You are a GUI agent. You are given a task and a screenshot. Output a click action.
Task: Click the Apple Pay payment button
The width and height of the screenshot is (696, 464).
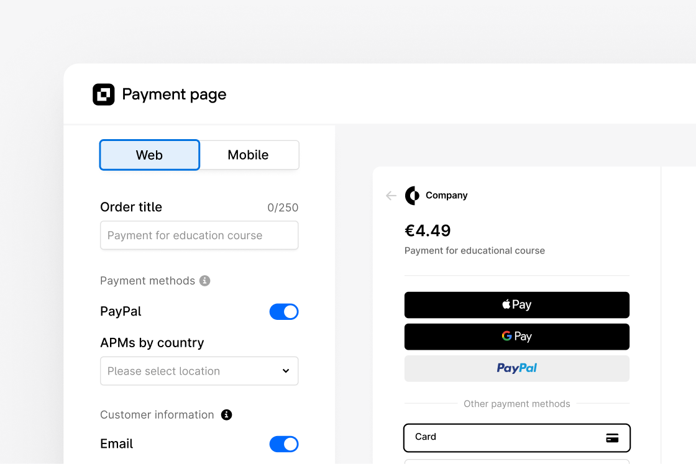tap(516, 304)
